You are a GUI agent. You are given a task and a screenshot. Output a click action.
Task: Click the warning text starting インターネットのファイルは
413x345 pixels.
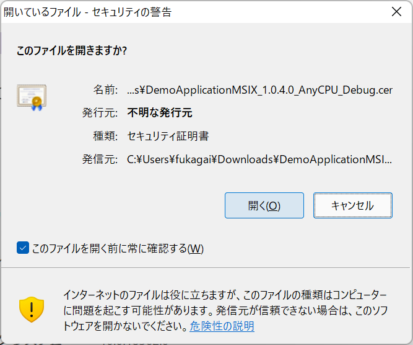tap(225, 310)
